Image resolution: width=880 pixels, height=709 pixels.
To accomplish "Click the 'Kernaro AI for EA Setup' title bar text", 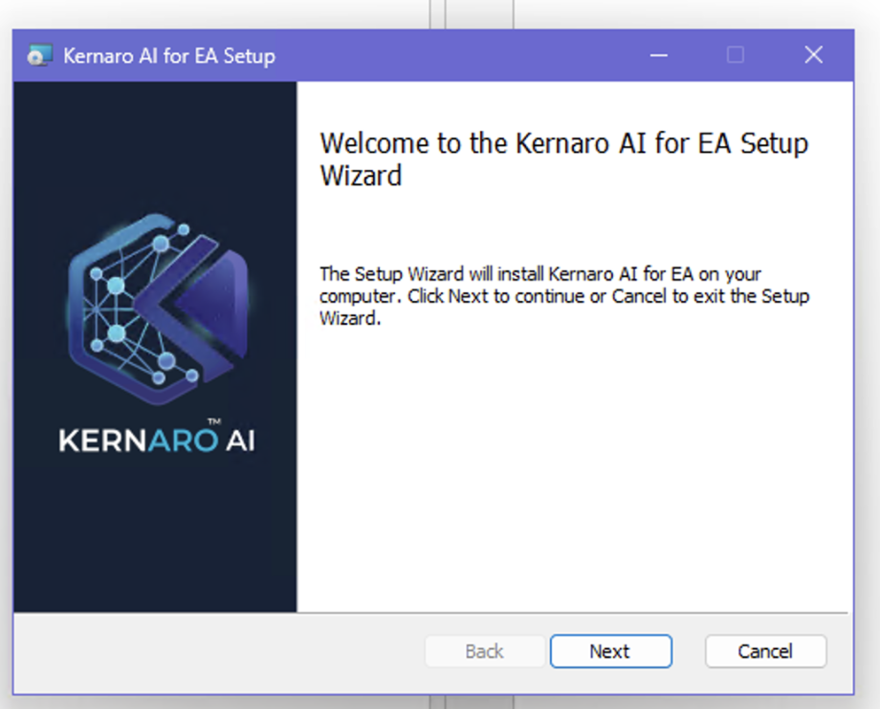I will pos(169,56).
